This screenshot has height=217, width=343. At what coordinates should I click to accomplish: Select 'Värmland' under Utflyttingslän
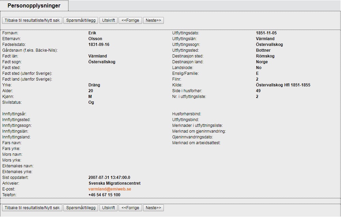click(x=265, y=39)
